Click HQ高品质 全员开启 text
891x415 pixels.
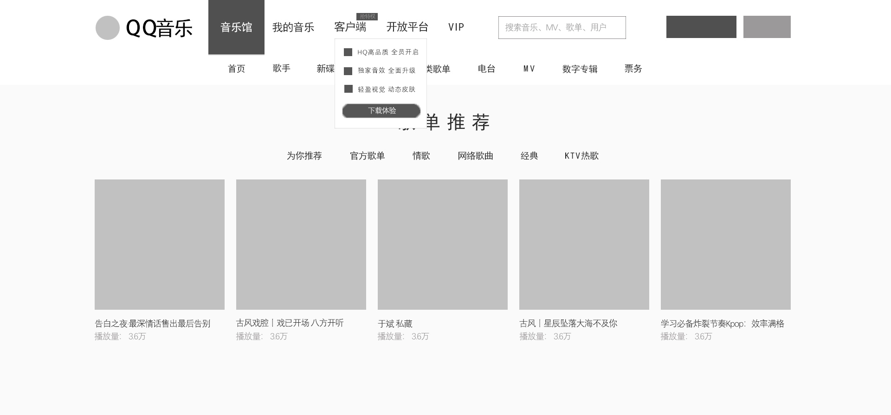[x=388, y=52]
